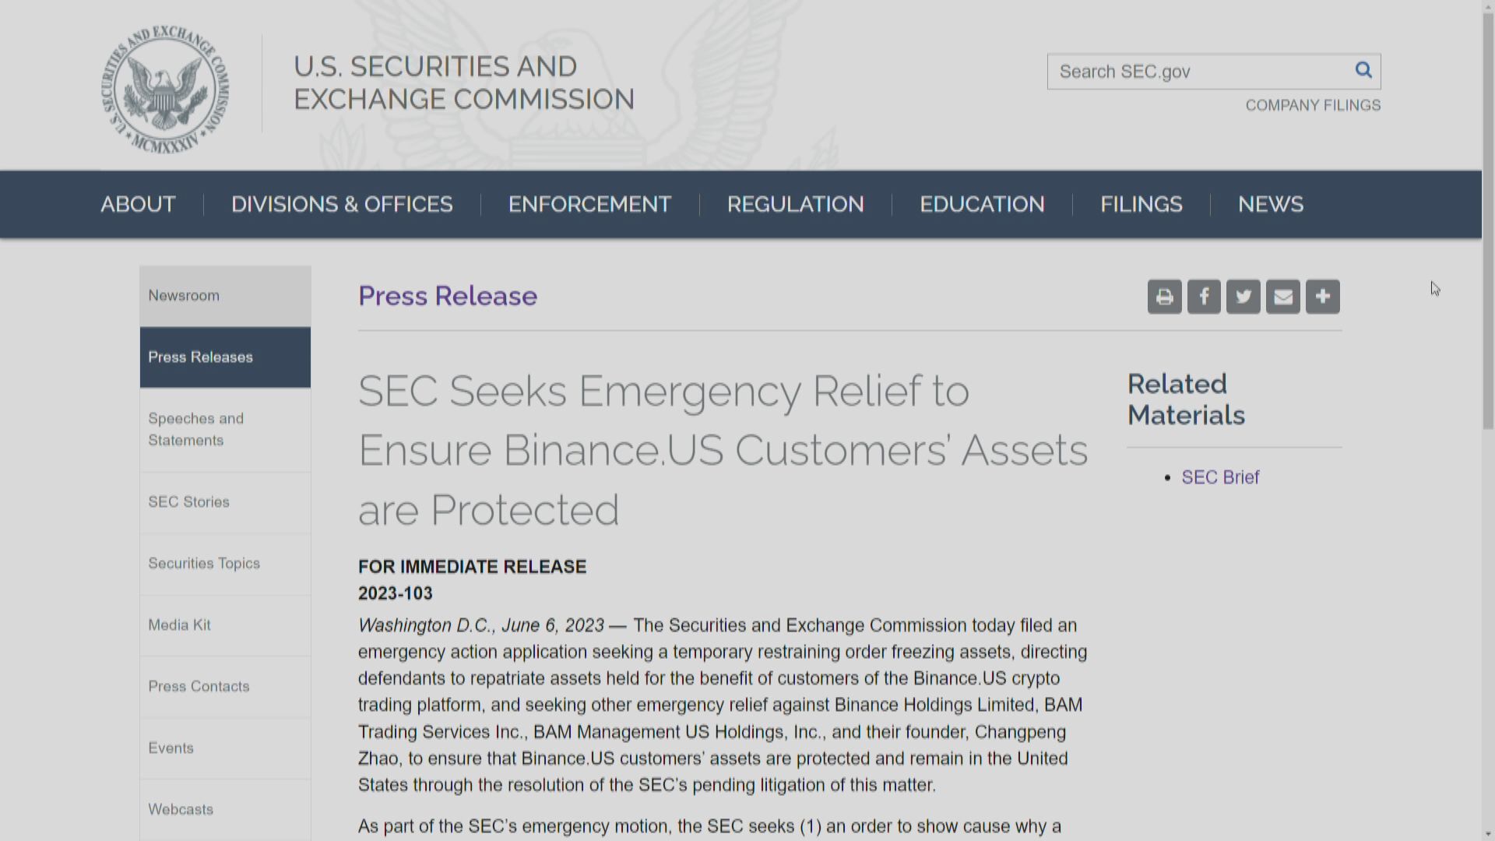Email this press release via envelope icon
The height and width of the screenshot is (841, 1495).
tap(1283, 297)
